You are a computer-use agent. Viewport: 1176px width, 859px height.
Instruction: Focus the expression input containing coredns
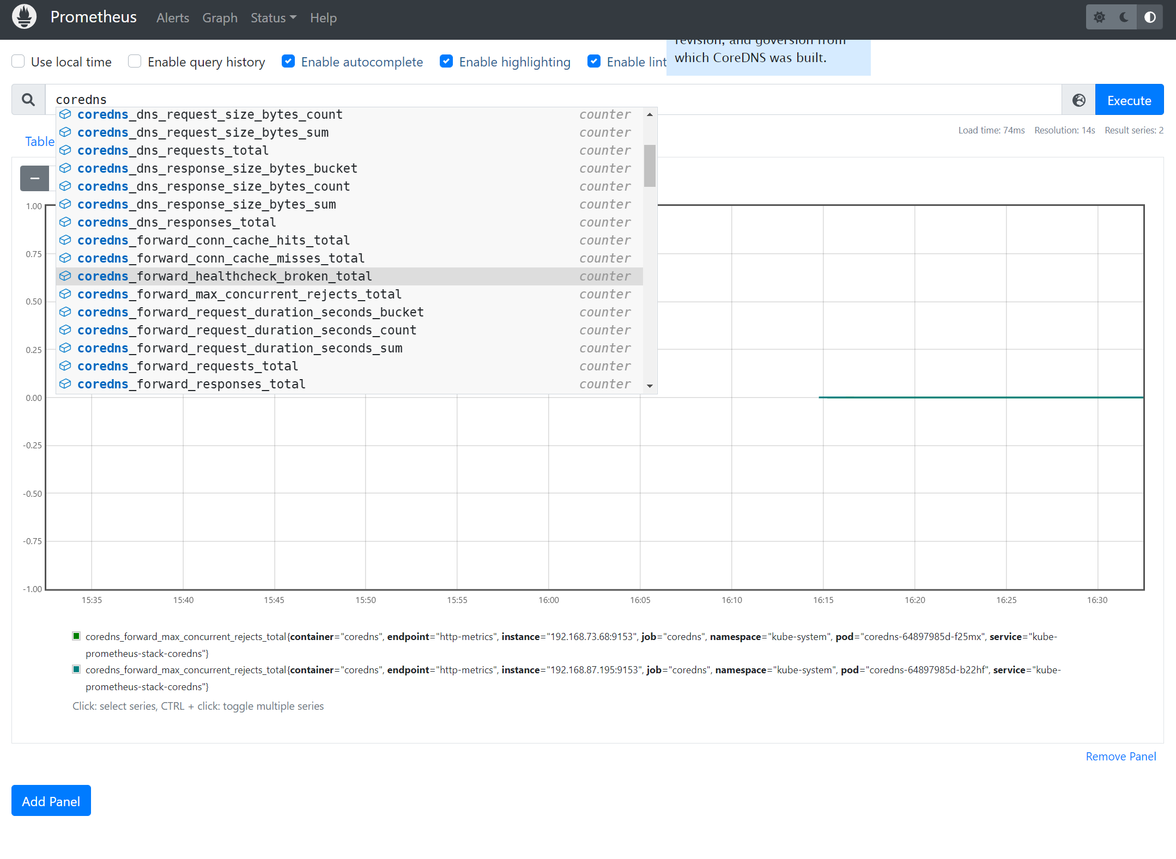point(553,100)
